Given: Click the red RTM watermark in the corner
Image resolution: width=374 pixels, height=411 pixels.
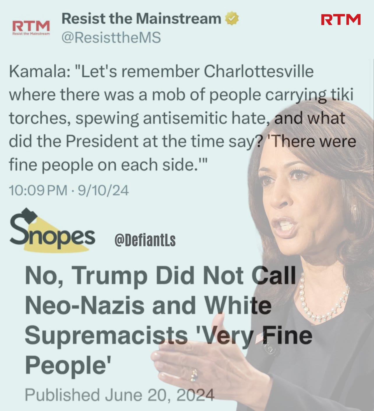Looking at the screenshot, I should pos(341,20).
